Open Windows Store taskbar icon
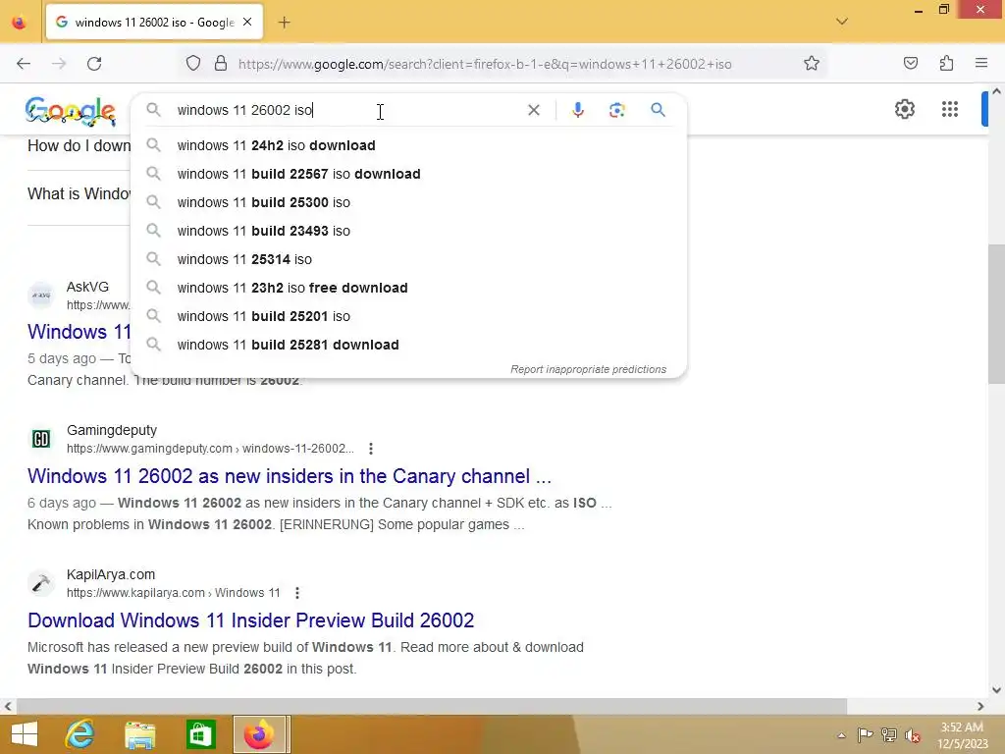 click(x=200, y=734)
